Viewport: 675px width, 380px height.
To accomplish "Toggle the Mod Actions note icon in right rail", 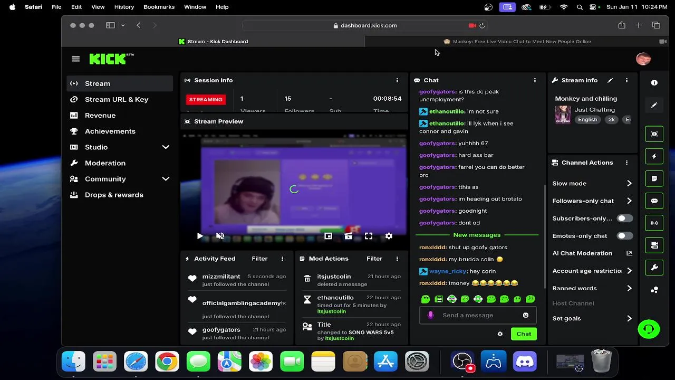I will [x=654, y=178].
